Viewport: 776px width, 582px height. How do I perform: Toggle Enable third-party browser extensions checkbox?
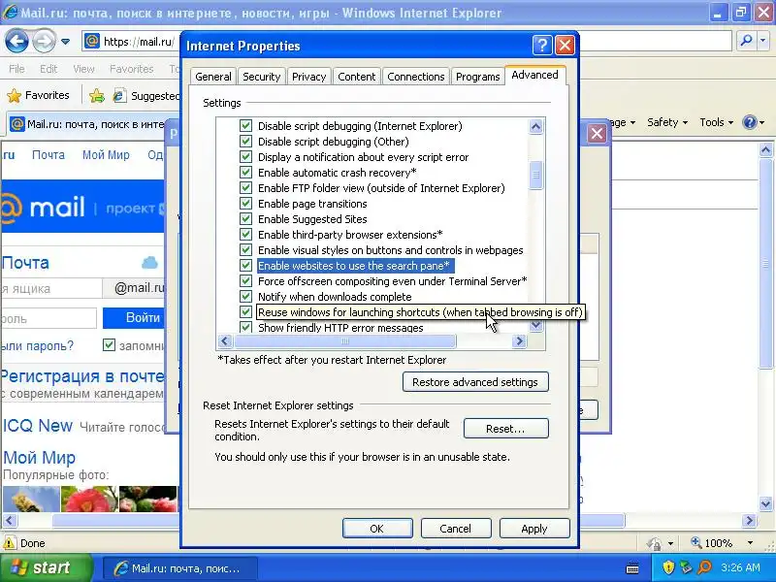[246, 234]
